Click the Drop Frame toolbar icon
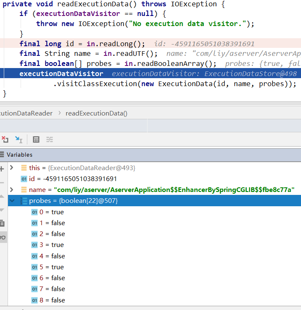Screen dimensions: 301x310 click(x=5, y=139)
